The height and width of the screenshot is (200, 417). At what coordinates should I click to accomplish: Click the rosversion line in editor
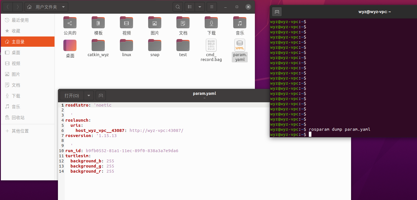(91, 136)
